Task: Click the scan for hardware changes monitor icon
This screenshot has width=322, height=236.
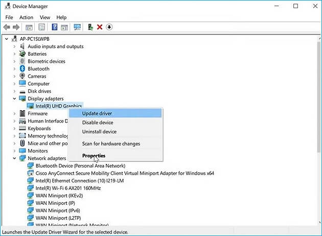Action: [x=77, y=27]
